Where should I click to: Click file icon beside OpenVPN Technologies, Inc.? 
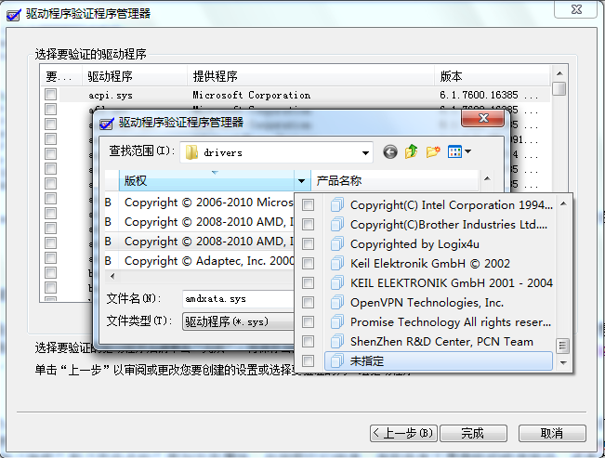coord(336,302)
